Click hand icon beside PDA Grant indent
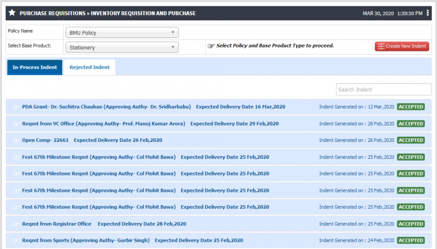This screenshot has width=437, height=249. [16, 107]
